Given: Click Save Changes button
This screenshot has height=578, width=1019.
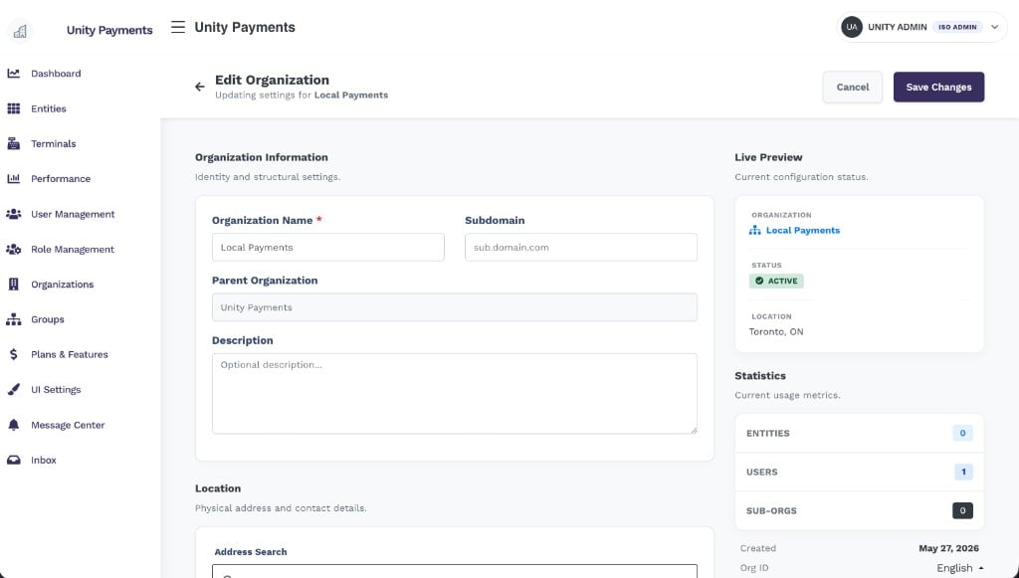Looking at the screenshot, I should 938,87.
